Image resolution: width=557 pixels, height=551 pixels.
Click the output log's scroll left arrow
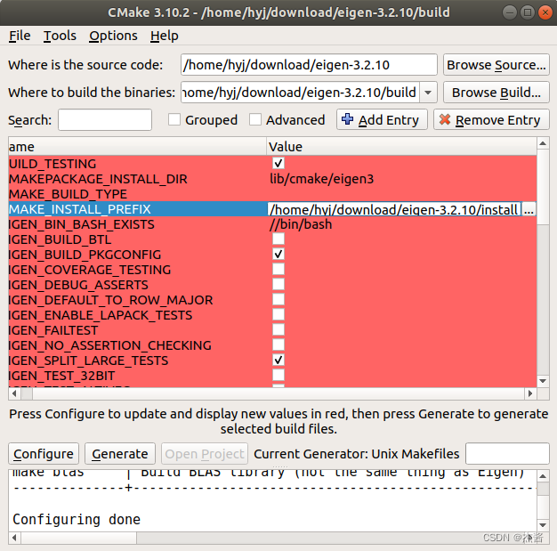click(x=14, y=538)
